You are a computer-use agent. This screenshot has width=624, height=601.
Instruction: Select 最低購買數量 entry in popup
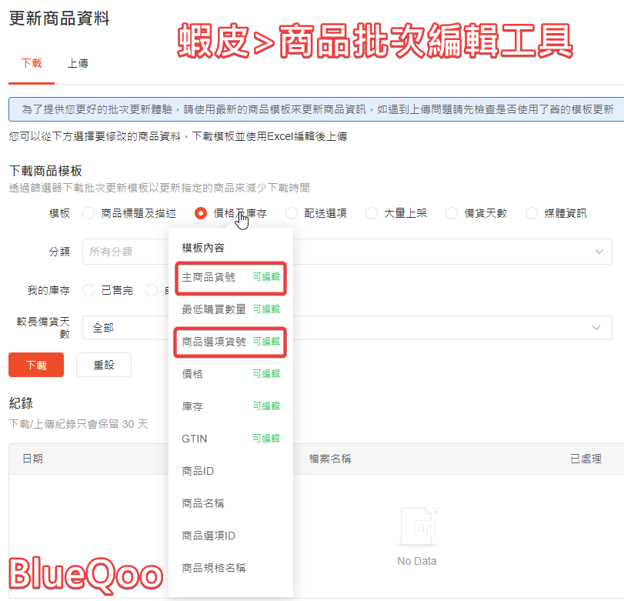click(x=214, y=309)
